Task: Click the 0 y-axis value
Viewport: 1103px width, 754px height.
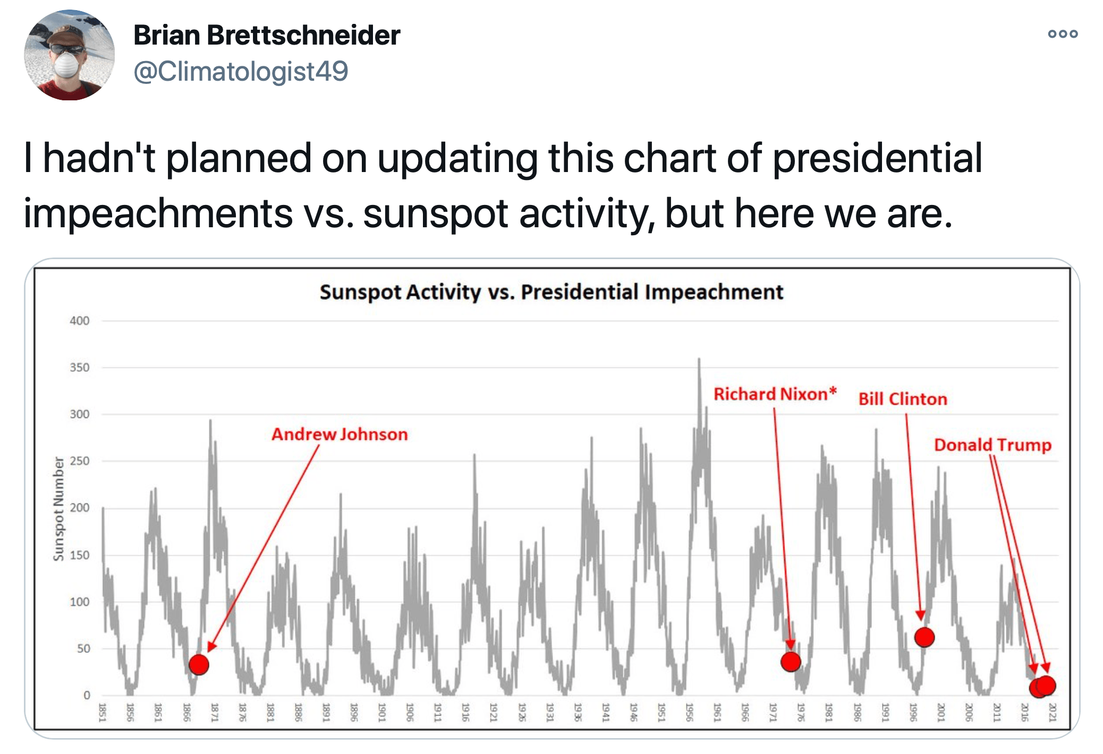Action: coord(87,695)
